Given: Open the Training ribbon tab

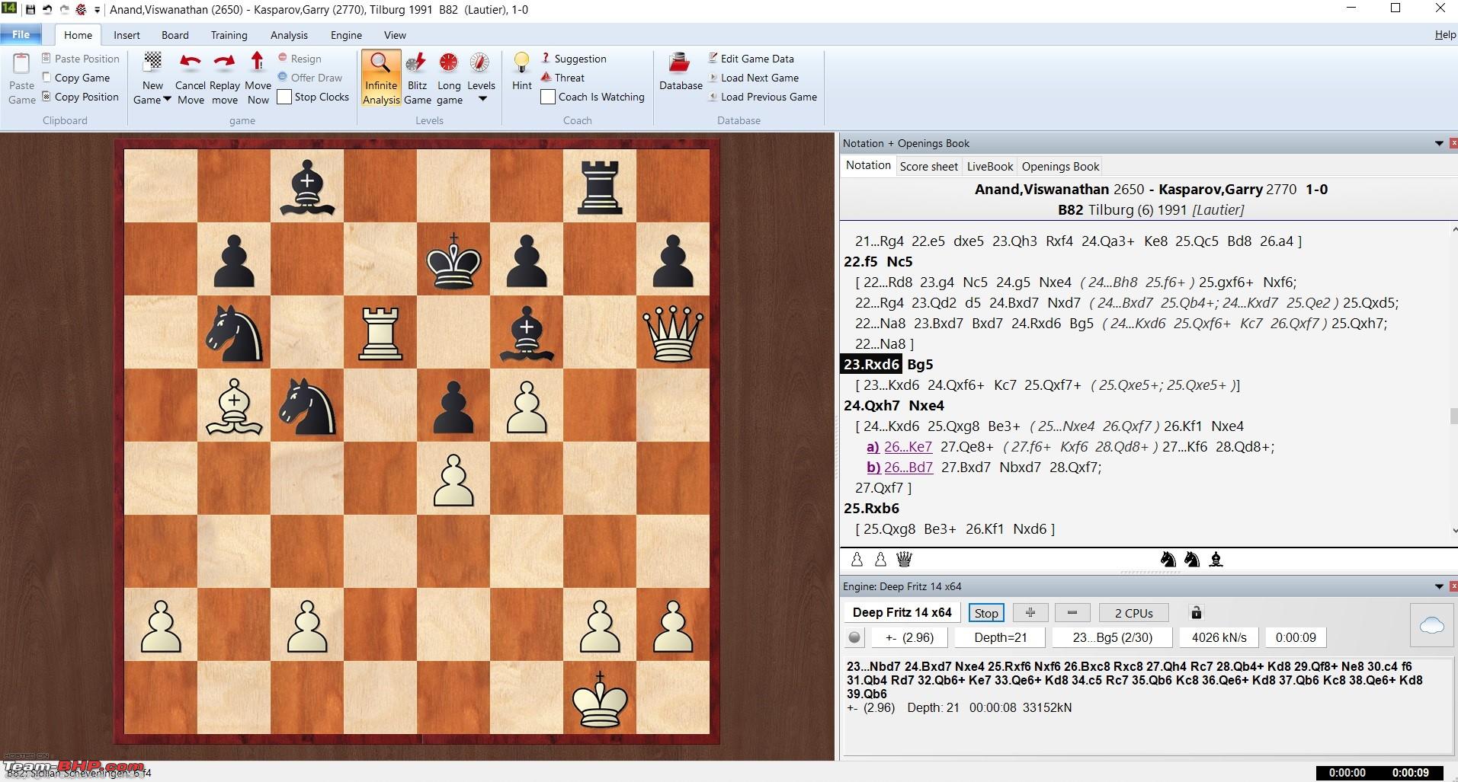Looking at the screenshot, I should [229, 35].
